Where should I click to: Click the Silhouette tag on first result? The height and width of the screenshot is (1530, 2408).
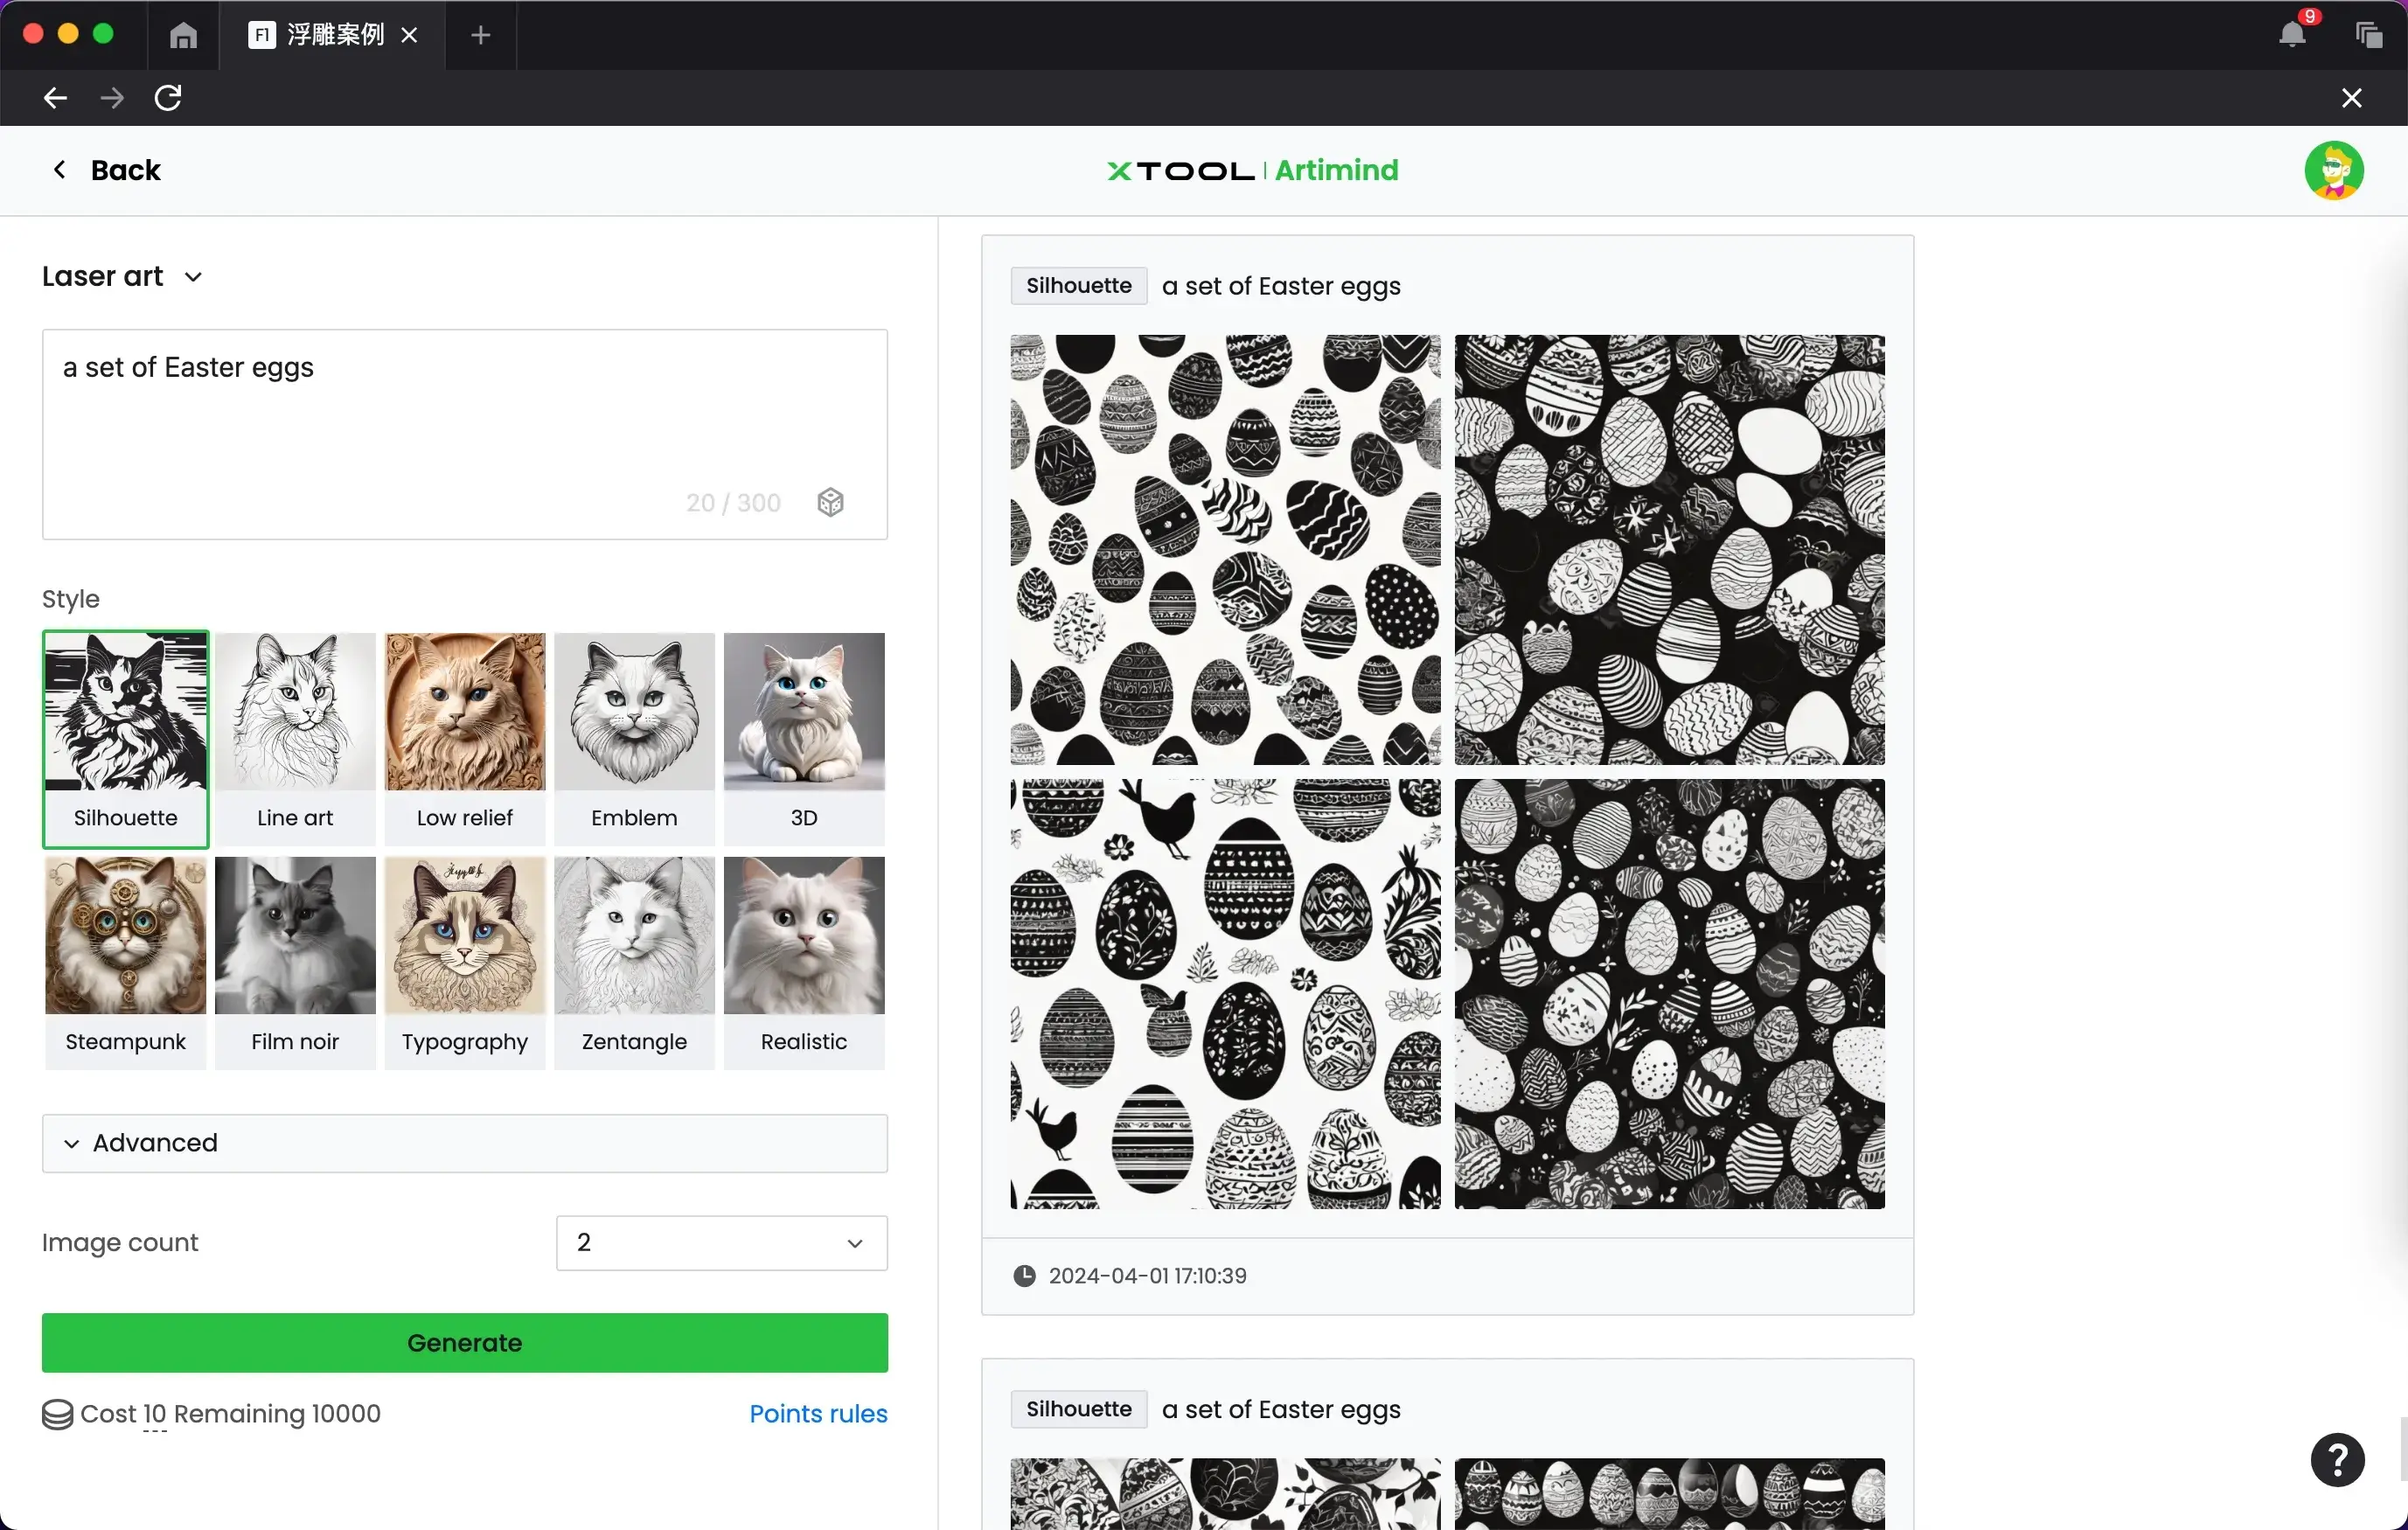(x=1078, y=286)
